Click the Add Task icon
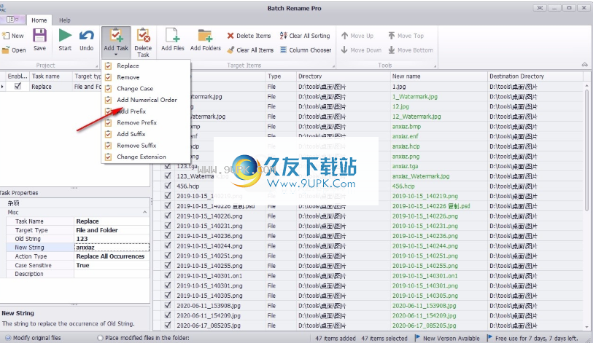This screenshot has height=343, width=593. [x=116, y=36]
